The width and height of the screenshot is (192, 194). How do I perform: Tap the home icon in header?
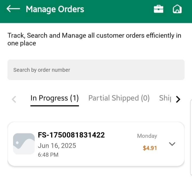click(177, 9)
